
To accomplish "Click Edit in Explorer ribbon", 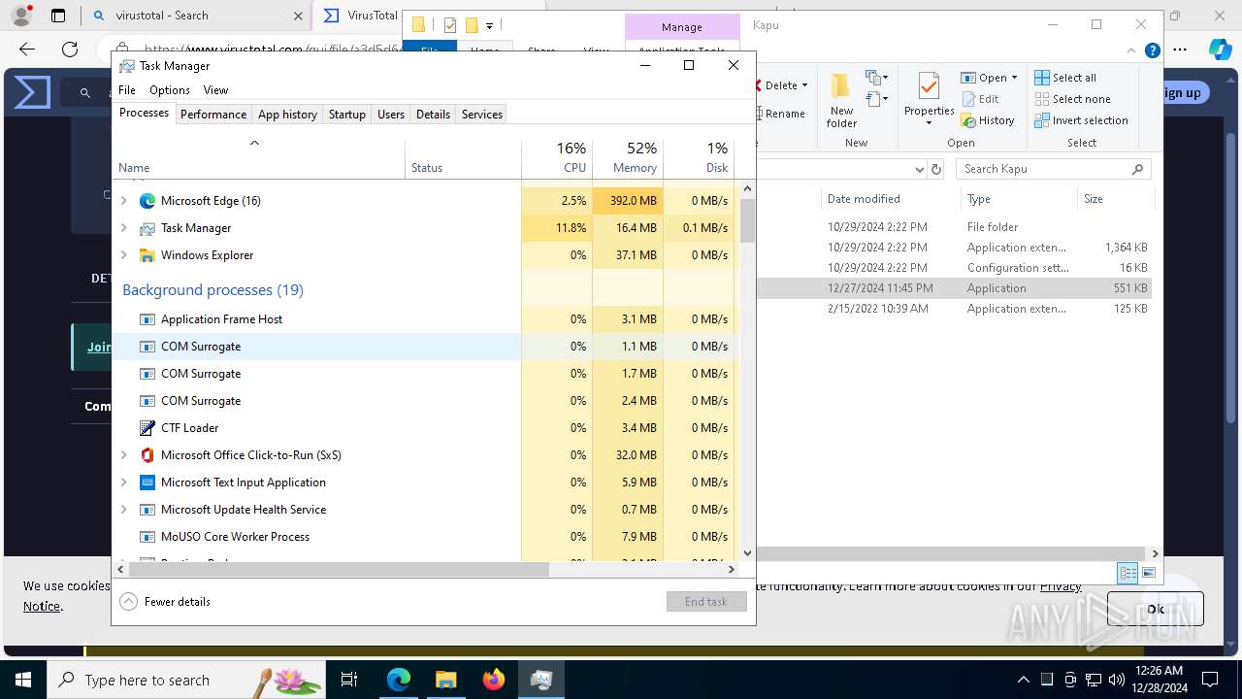I will pyautogui.click(x=981, y=99).
